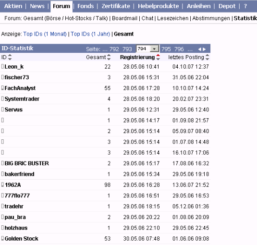Click the icon beside 1962A
Screen dimensions: 257x245
tap(2, 184)
